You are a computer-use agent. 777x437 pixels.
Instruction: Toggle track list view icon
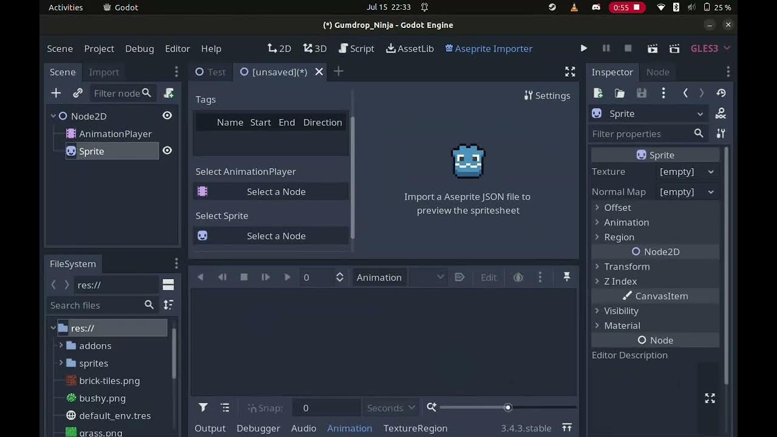[x=225, y=408]
